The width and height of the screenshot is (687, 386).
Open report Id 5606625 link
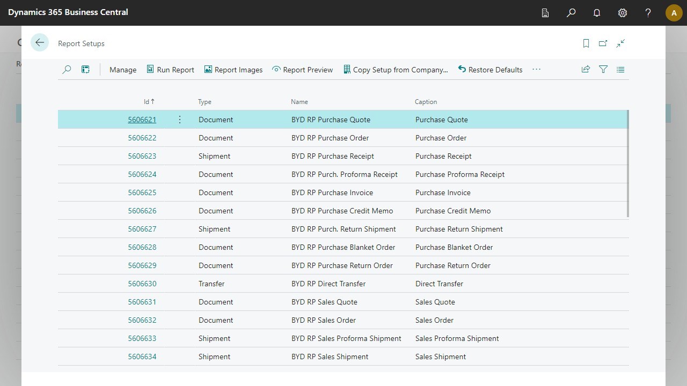[142, 192]
